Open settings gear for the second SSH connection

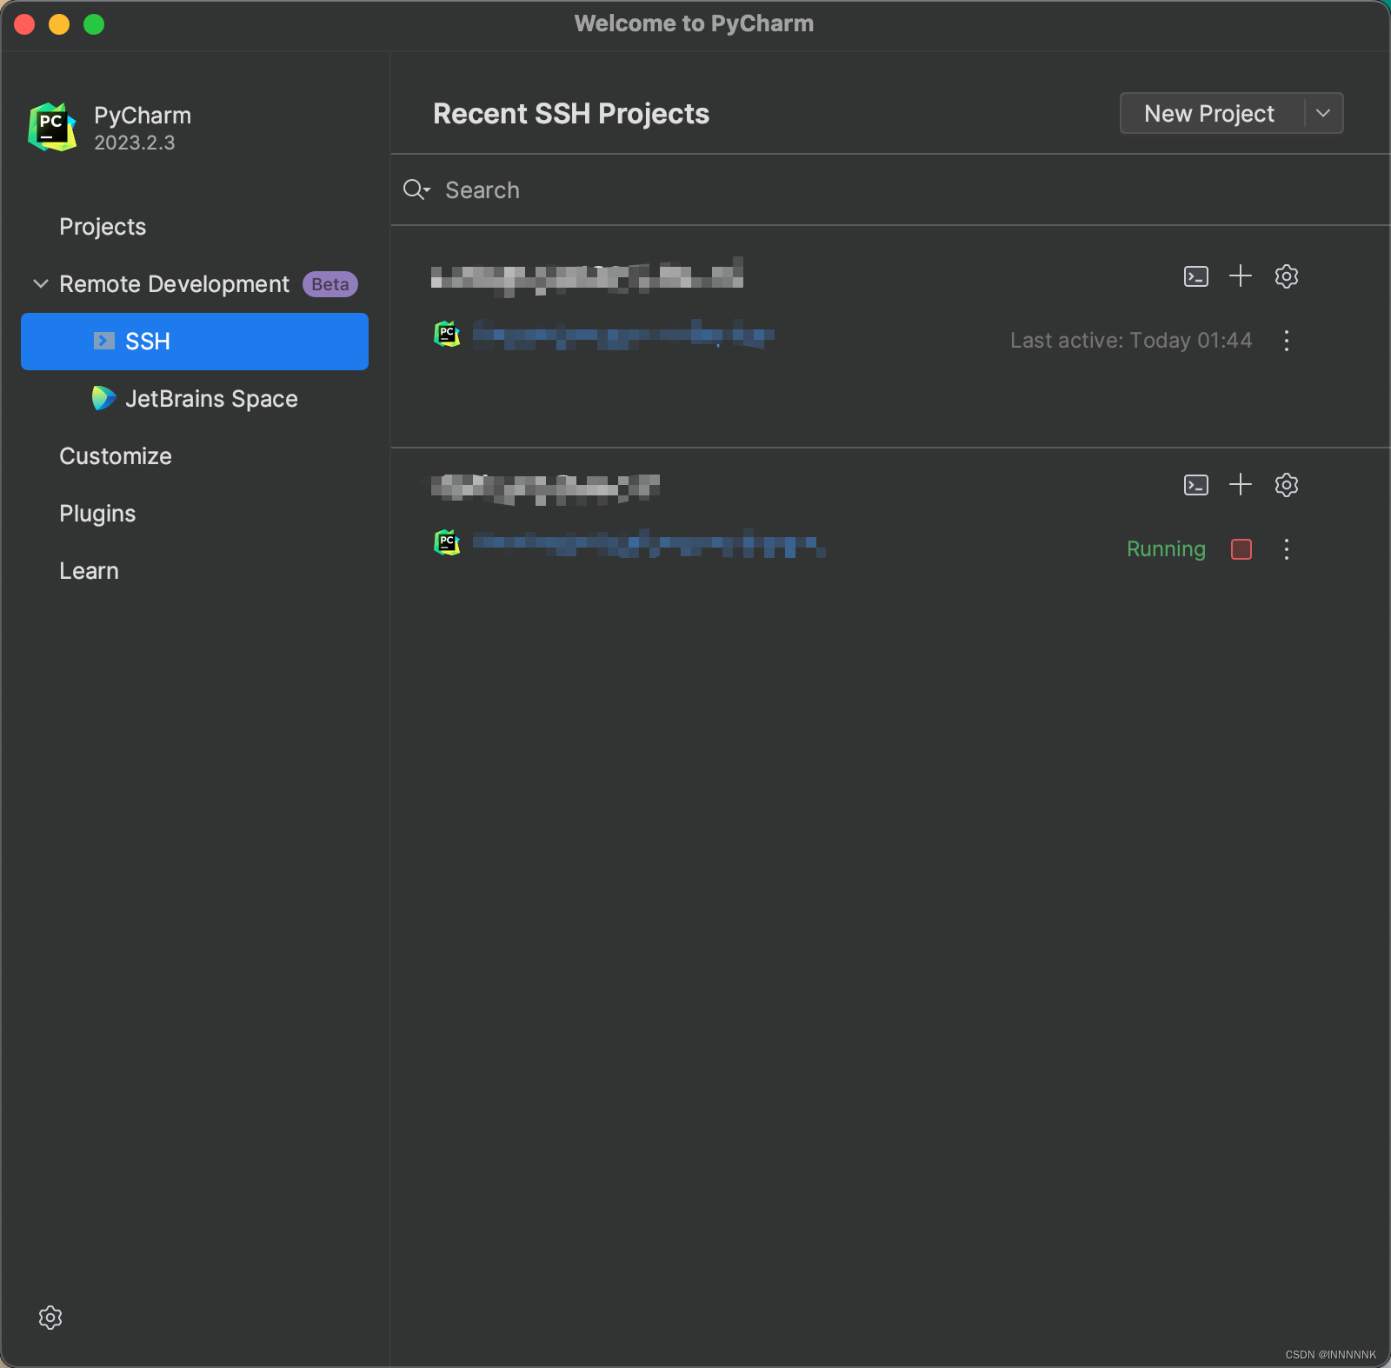pyautogui.click(x=1286, y=485)
